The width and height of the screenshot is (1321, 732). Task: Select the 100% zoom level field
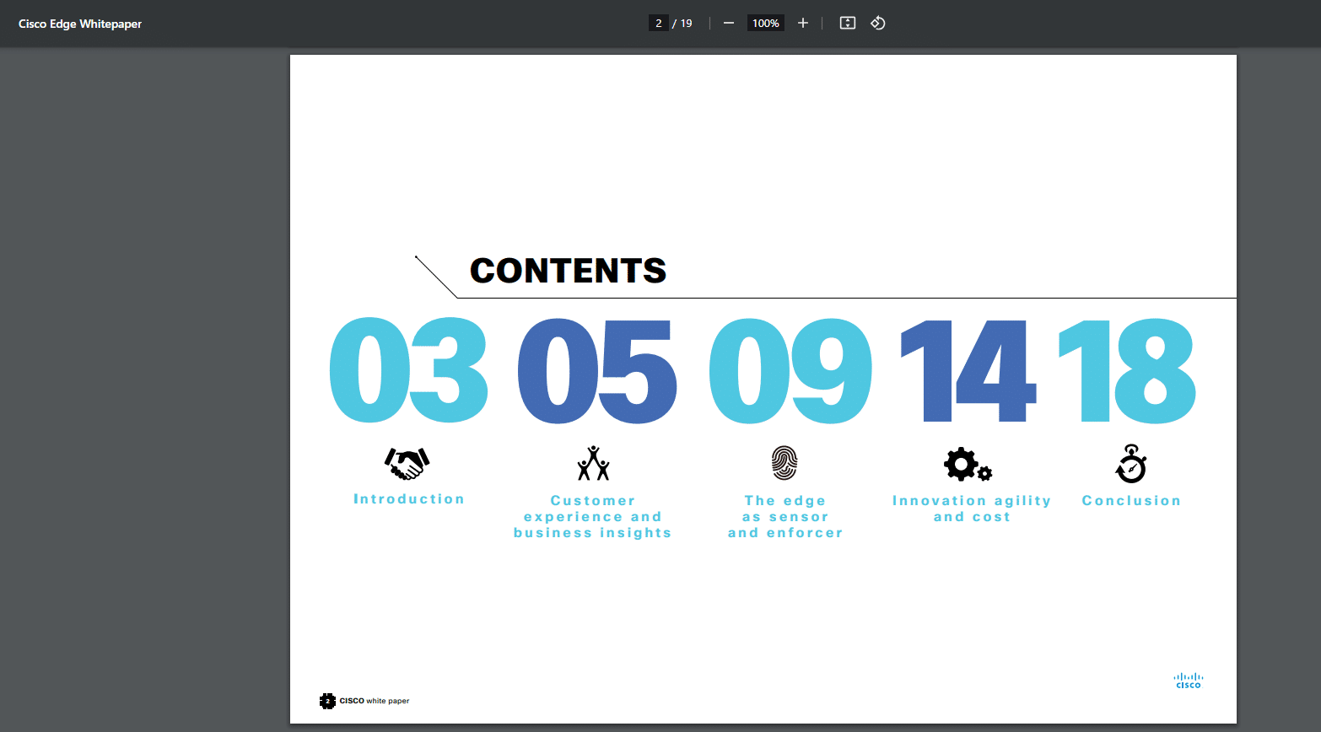coord(765,24)
